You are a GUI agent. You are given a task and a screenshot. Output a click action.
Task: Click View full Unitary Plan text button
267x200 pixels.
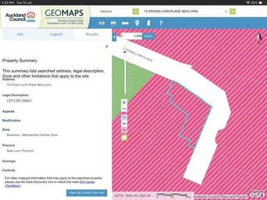87,193
